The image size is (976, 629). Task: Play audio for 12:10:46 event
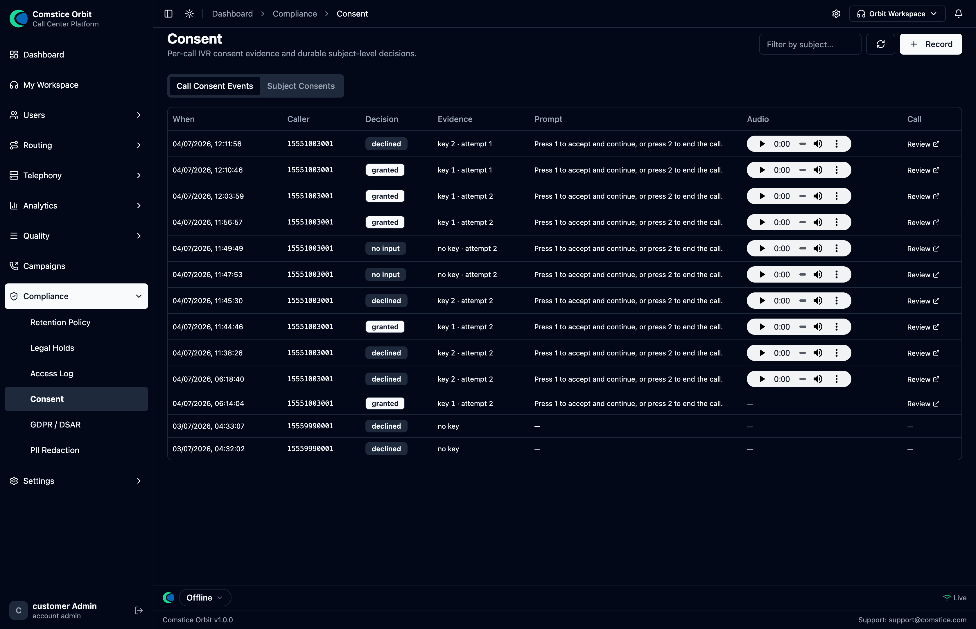coord(762,170)
